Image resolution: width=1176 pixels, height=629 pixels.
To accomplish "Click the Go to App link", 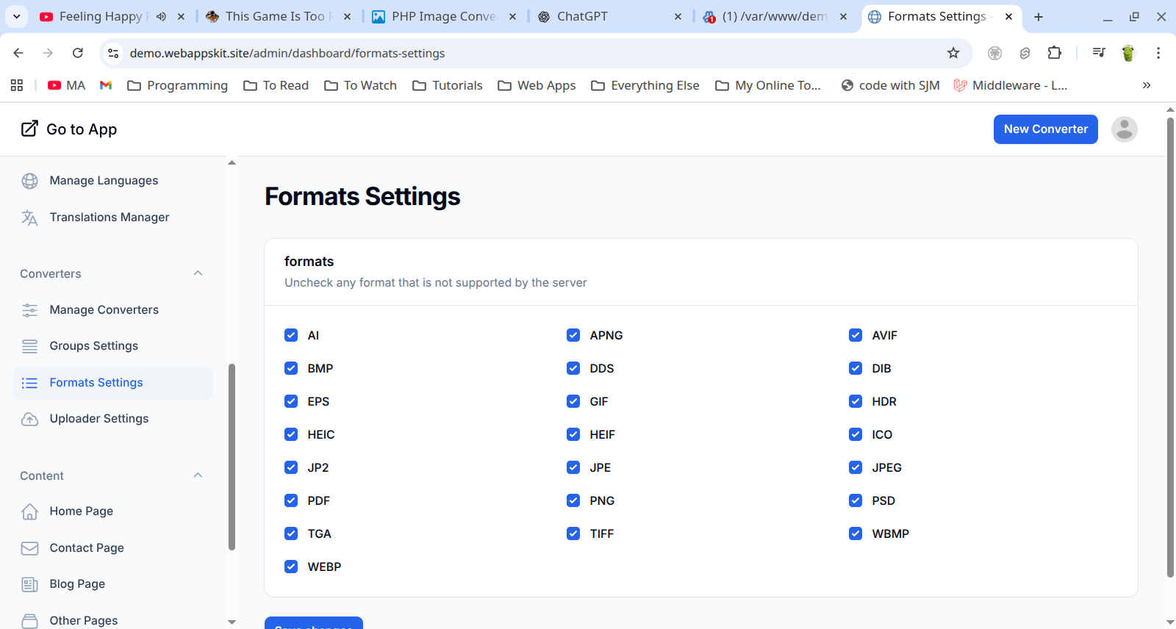I will click(70, 129).
